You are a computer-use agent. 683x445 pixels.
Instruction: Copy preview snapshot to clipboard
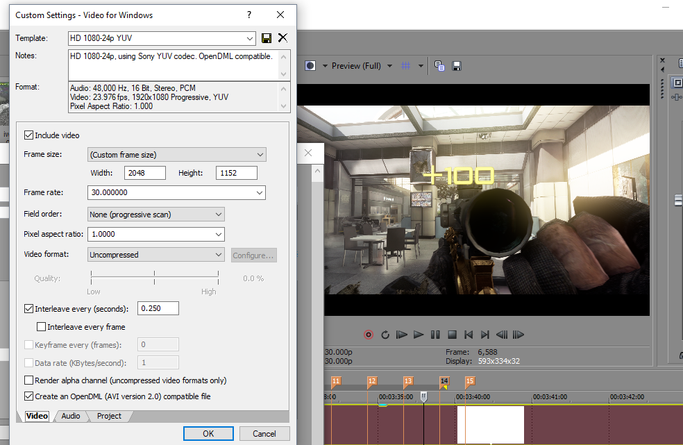pyautogui.click(x=439, y=66)
